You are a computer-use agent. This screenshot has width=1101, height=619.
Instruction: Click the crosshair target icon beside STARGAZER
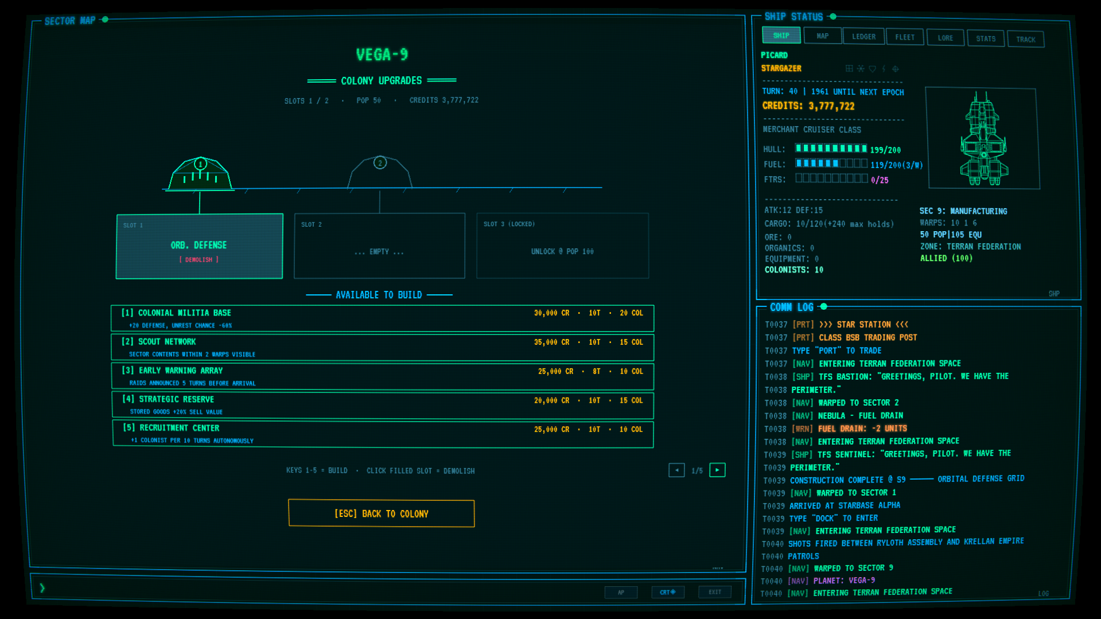tap(895, 69)
